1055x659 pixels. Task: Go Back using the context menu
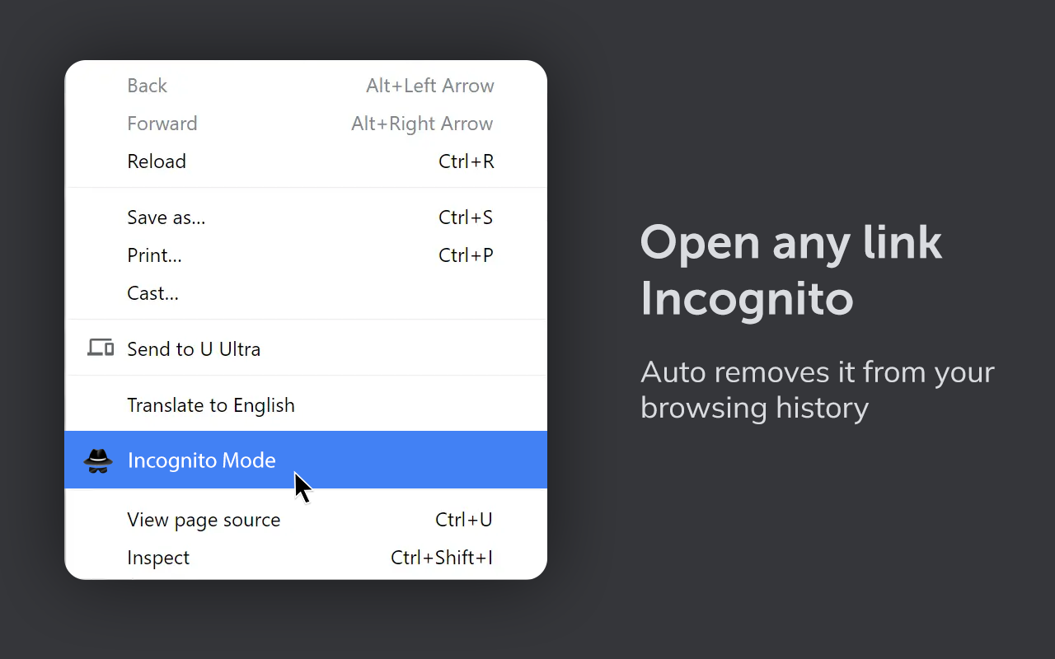click(x=147, y=85)
